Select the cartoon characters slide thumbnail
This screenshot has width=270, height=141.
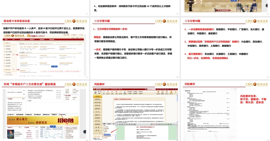click(x=225, y=8)
